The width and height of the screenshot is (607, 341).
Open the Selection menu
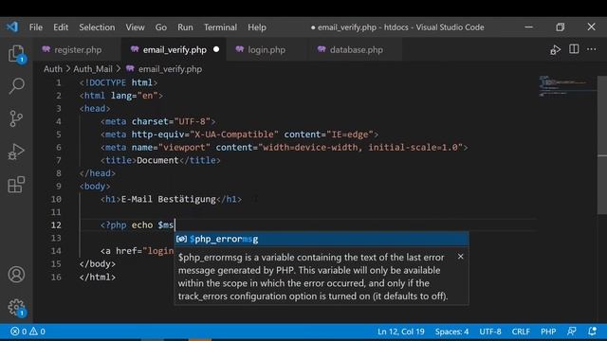coord(97,27)
